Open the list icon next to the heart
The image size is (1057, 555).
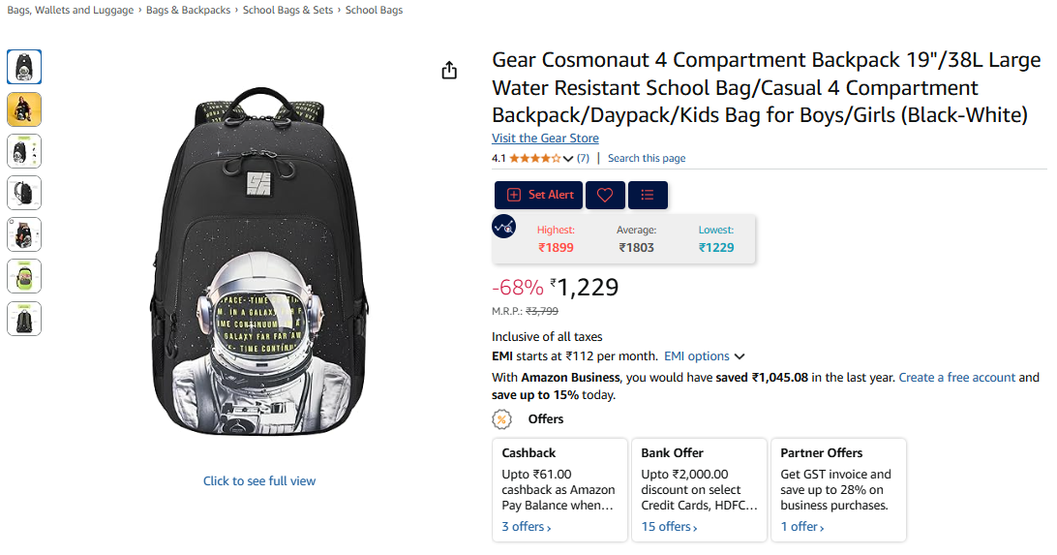tap(648, 195)
